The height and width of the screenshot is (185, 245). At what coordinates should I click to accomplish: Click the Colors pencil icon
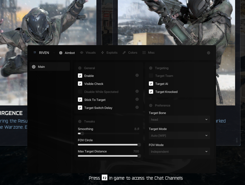[x=124, y=53]
